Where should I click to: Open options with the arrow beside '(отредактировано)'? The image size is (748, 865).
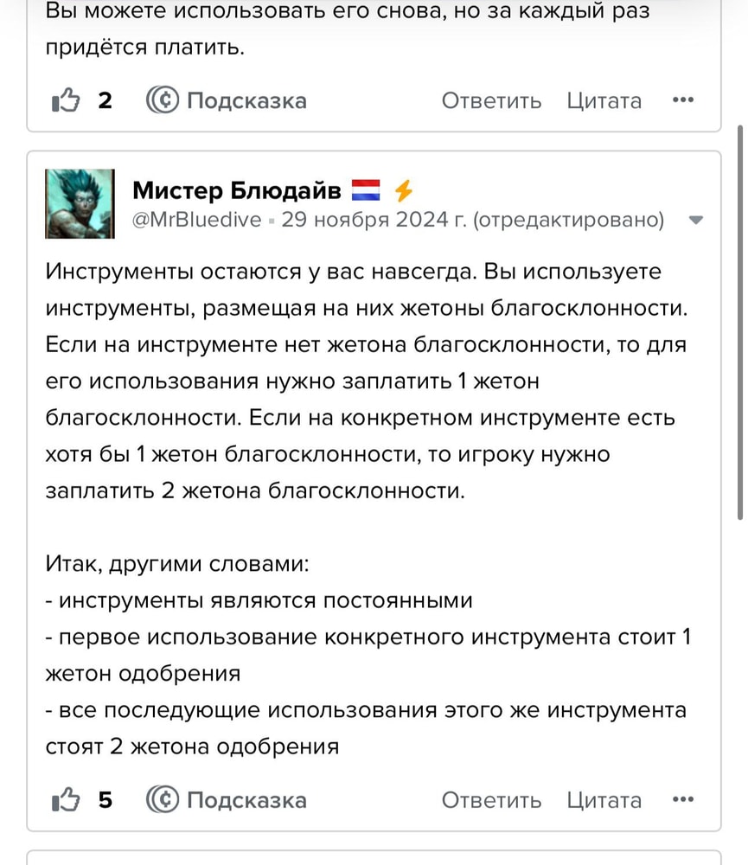[x=696, y=219]
